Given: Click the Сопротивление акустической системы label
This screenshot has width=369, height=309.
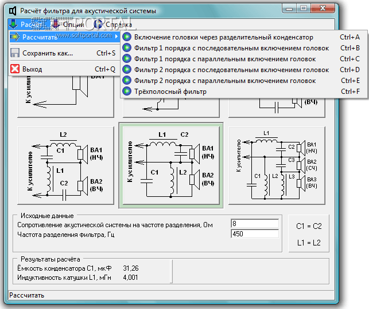Looking at the screenshot, I should 115,225.
